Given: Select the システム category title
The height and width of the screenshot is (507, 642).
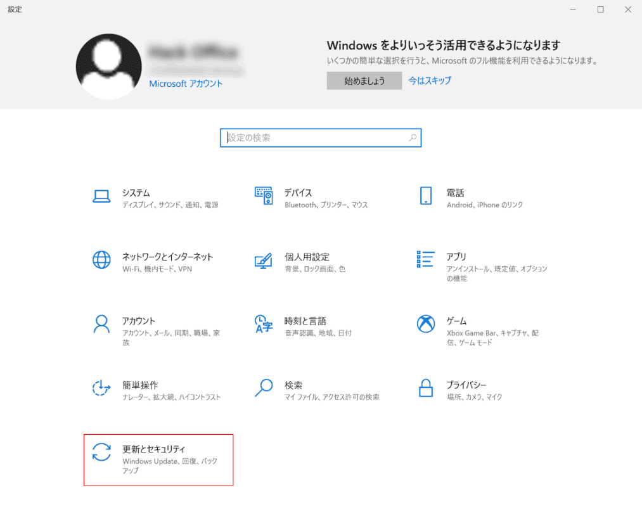Looking at the screenshot, I should pyautogui.click(x=136, y=193).
